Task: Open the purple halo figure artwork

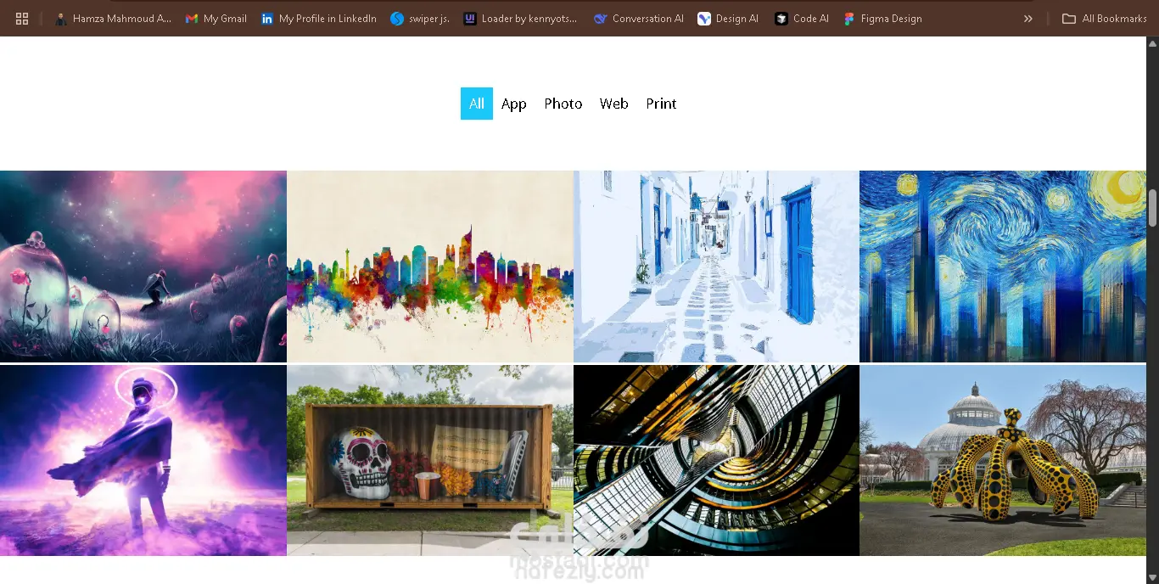Action: coord(143,461)
